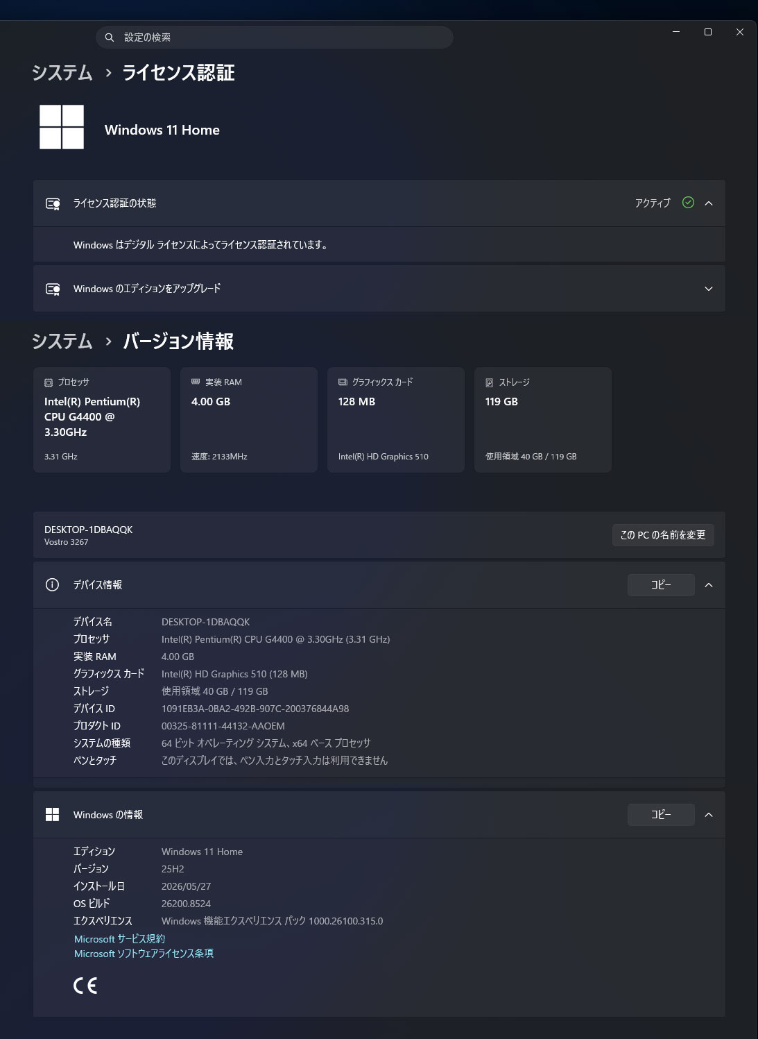Click Intel(R) HD Graphics 510 in graphics card
Viewport: 758px width, 1039px height.
(383, 457)
